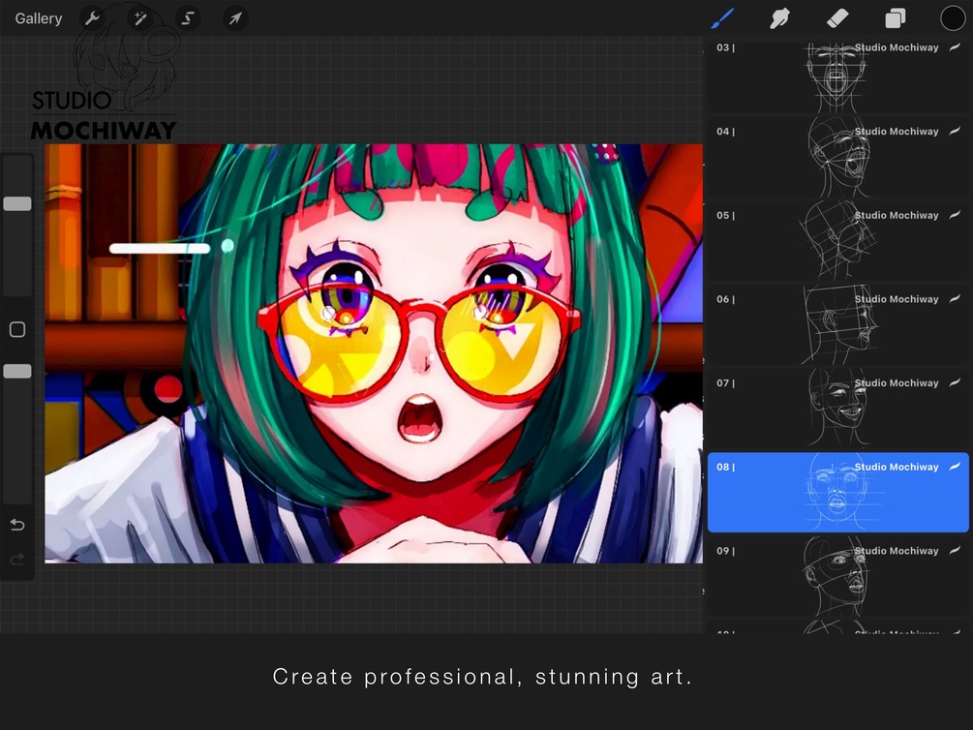Screen dimensions: 973x730
Task: Click the stroke icon on brush 08
Action: pyautogui.click(x=955, y=467)
